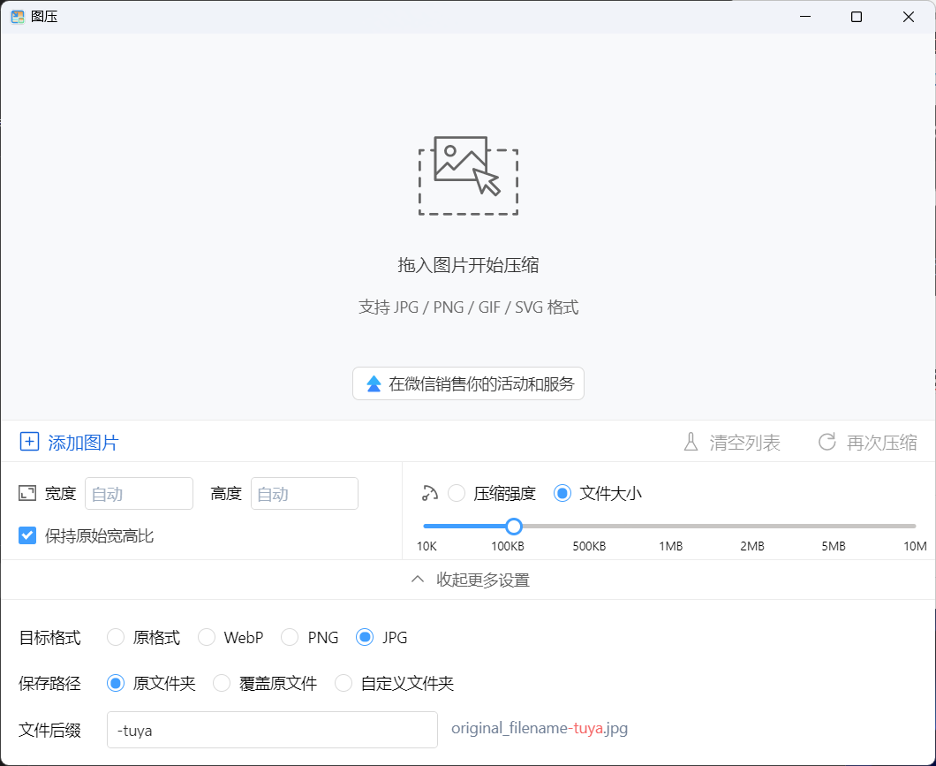Click the 图压 app icon in title bar
The image size is (936, 766).
18,17
